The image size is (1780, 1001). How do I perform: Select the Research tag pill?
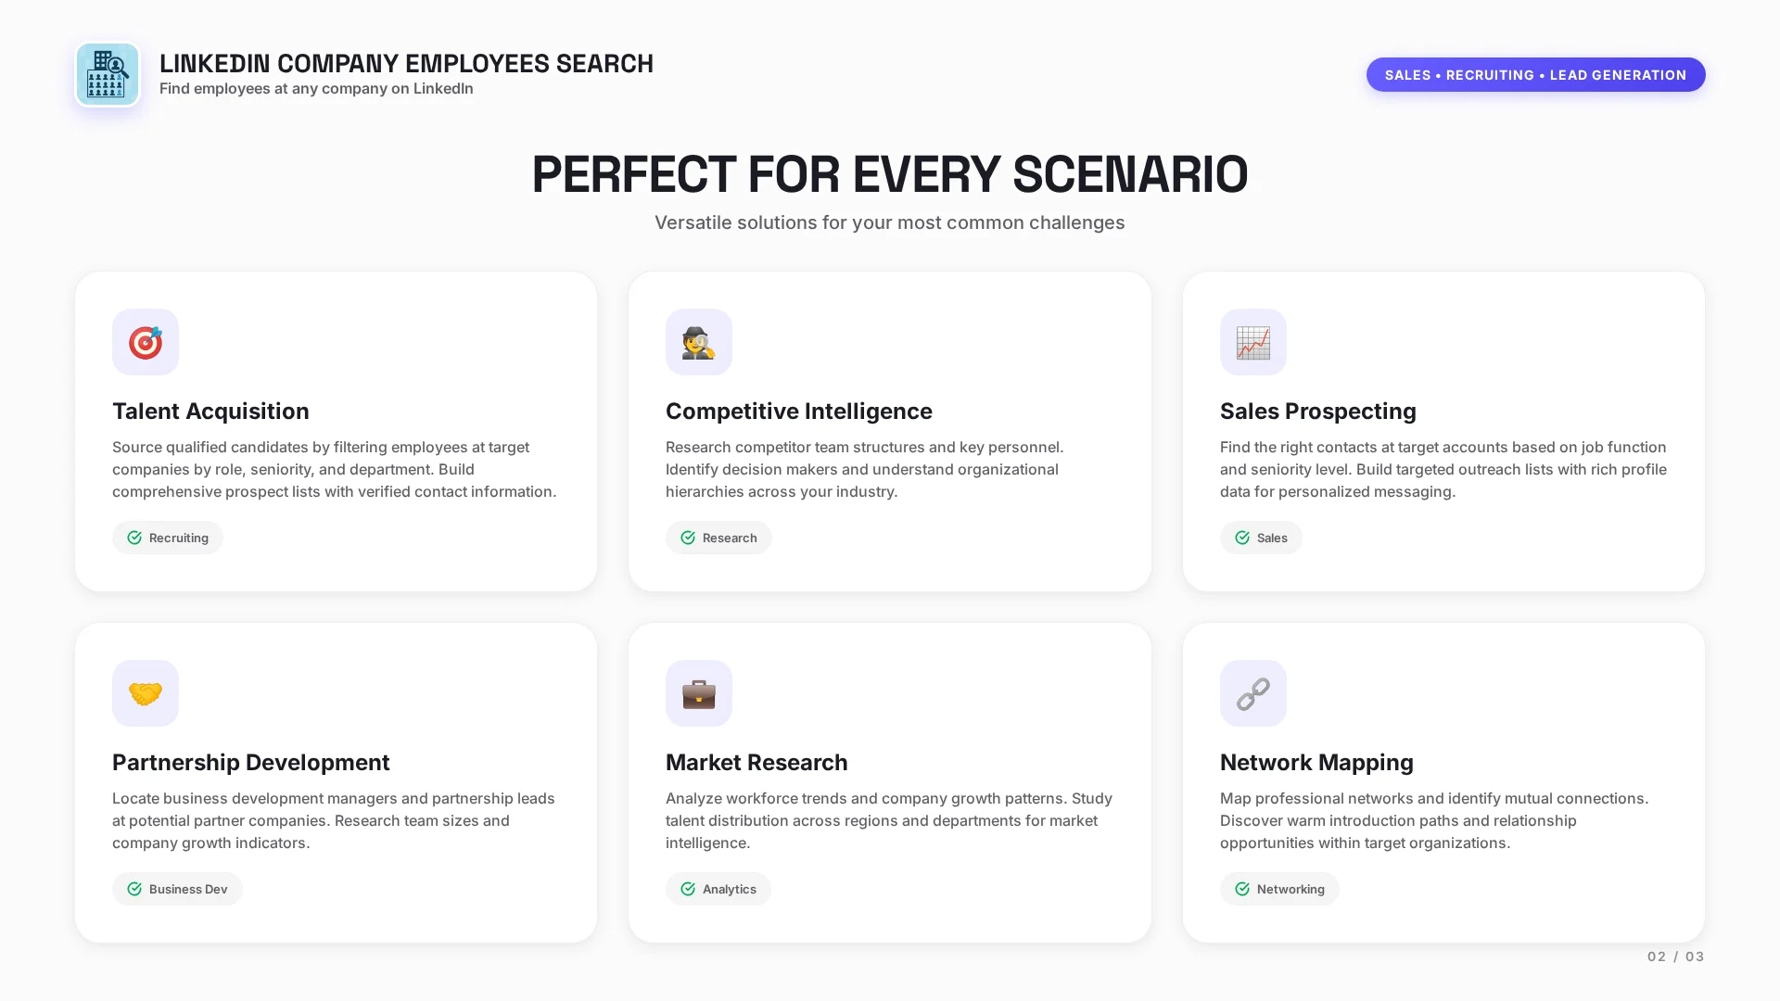718,538
